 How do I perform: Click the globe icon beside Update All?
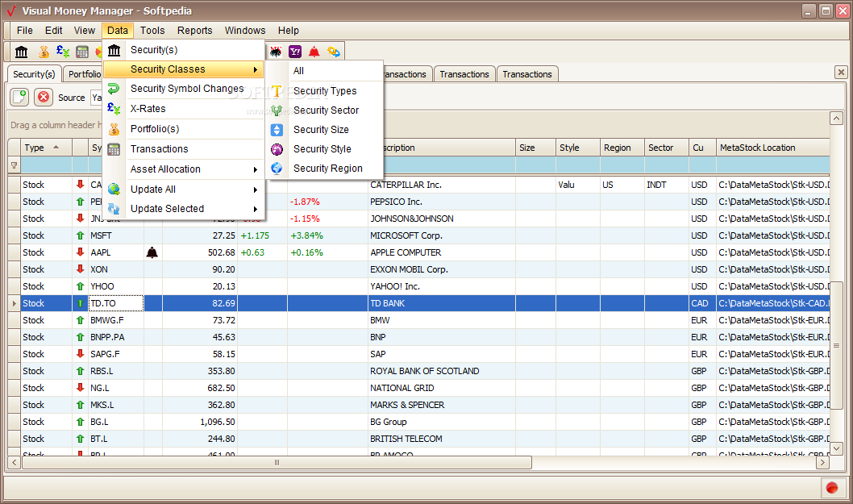coord(114,189)
